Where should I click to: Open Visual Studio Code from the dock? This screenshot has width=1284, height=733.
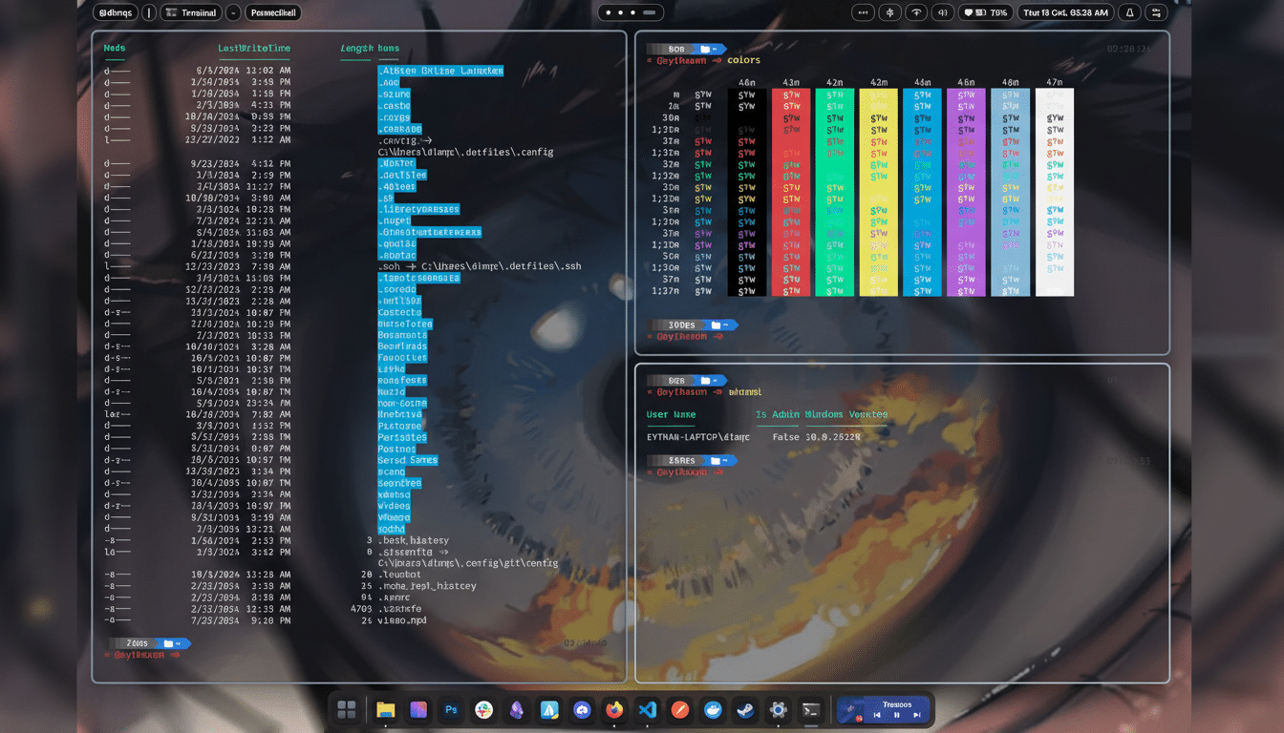click(x=647, y=710)
